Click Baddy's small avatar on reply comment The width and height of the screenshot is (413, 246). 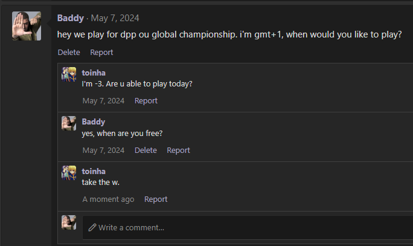(x=69, y=124)
